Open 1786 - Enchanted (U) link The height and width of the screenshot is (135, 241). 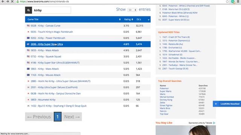click(172, 48)
